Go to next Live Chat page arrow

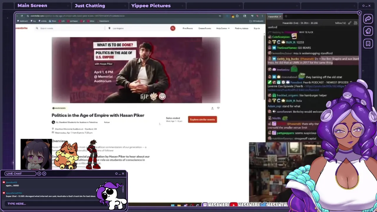pos(44,173)
